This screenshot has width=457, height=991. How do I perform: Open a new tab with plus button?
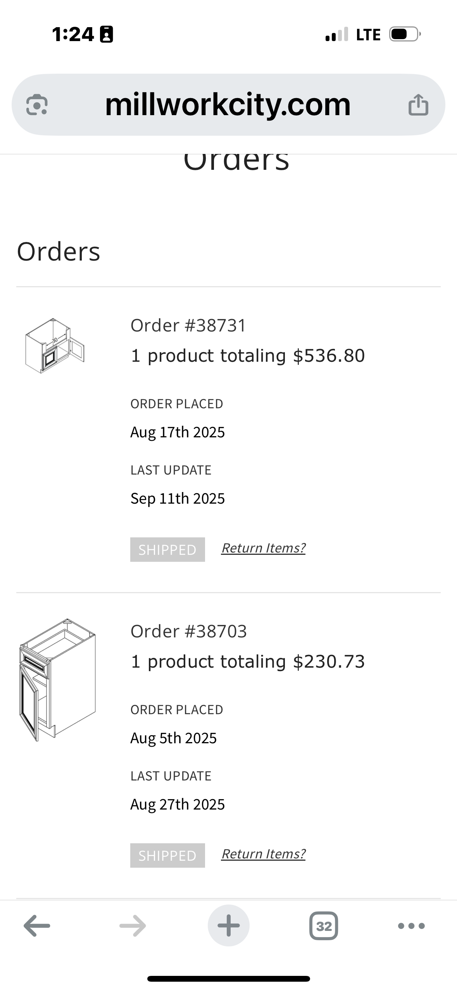(228, 926)
